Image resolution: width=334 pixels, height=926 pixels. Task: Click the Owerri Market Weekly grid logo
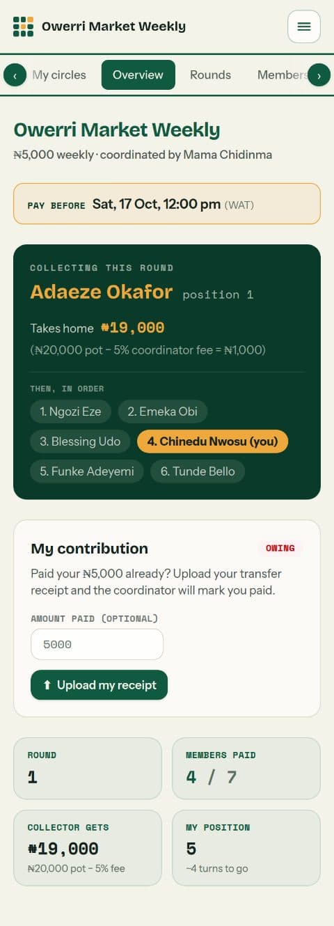[x=23, y=26]
